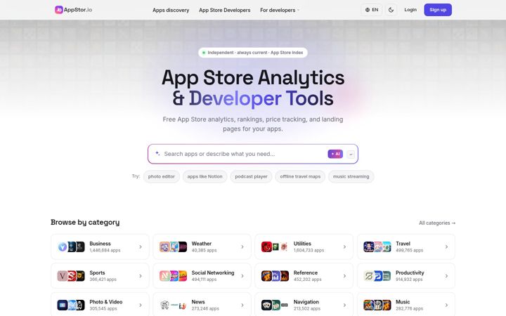The height and width of the screenshot is (316, 506).
Task: Open All categories link
Action: (x=437, y=223)
